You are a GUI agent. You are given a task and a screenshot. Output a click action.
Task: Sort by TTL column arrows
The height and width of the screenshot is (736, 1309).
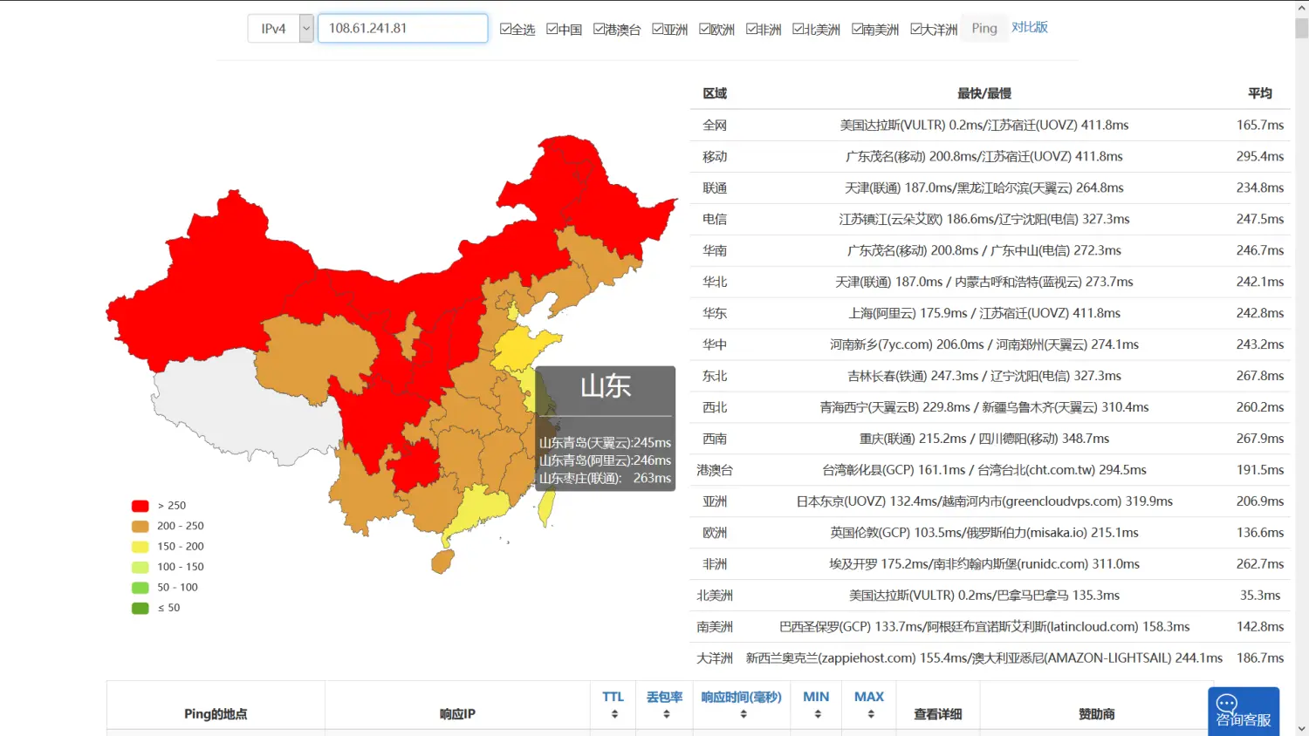point(614,714)
